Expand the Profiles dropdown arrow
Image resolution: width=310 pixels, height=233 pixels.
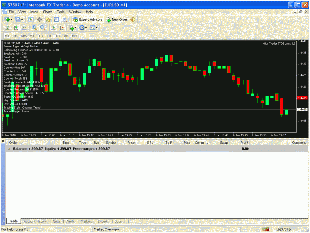tap(22, 19)
